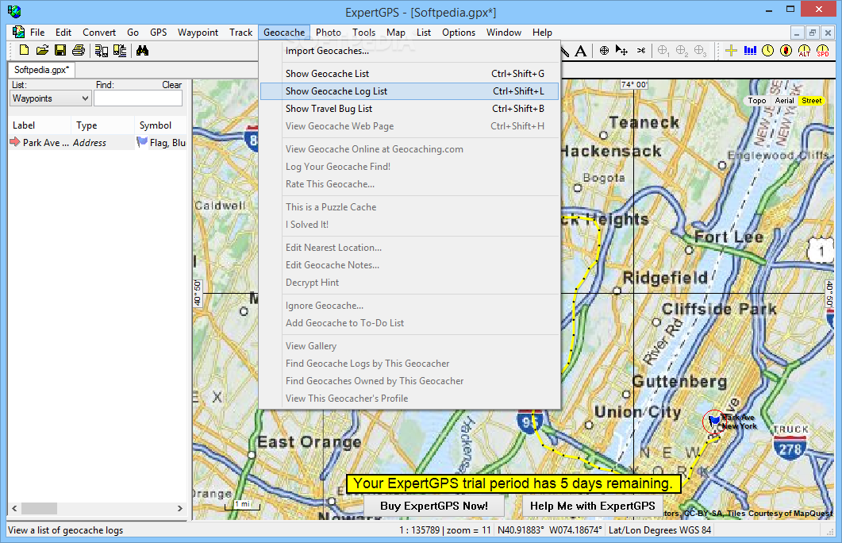Screen dimensions: 842x543
Task: Open the Waypoint menu
Action: tap(198, 33)
